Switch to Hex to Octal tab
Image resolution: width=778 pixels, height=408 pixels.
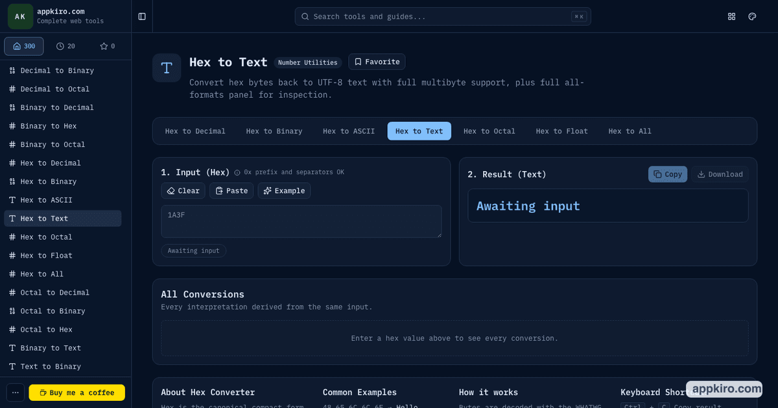coord(489,131)
